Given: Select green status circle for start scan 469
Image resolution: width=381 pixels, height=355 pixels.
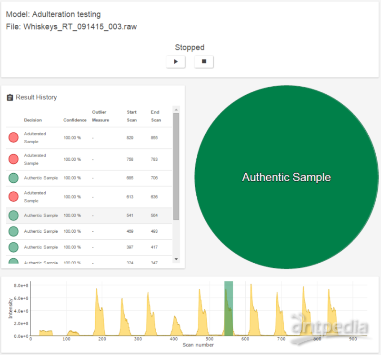Looking at the screenshot, I should 13,231.
